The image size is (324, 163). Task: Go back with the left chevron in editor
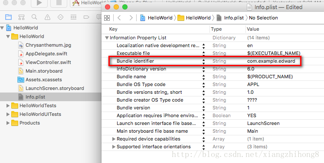coord(119,18)
